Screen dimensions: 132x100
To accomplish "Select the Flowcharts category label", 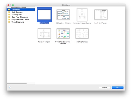I will tap(16, 9).
